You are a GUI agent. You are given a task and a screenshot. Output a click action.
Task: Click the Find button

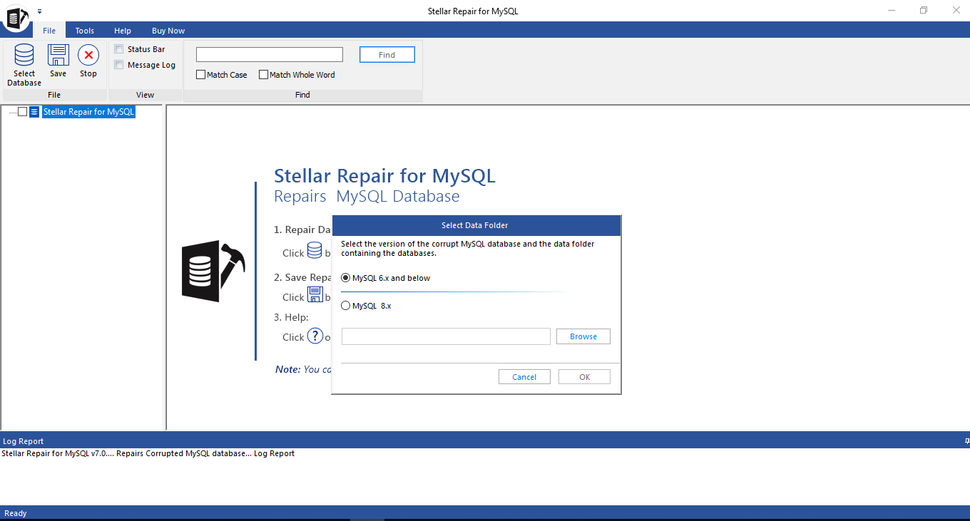tap(387, 55)
